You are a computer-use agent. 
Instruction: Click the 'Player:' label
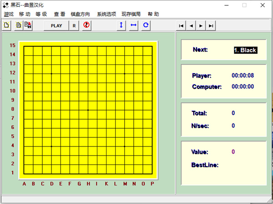point(202,76)
